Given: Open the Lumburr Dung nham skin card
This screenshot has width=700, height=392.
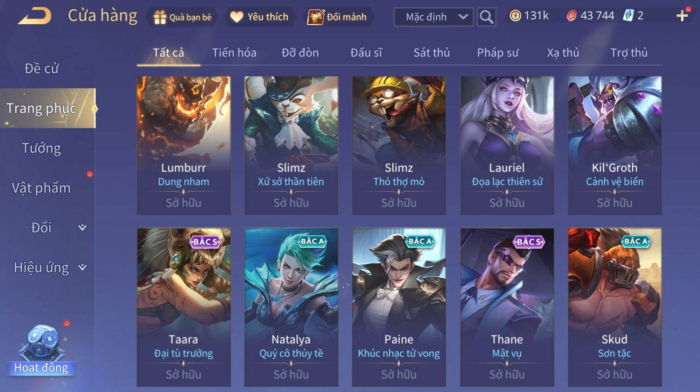Looking at the screenshot, I should click(x=184, y=145).
